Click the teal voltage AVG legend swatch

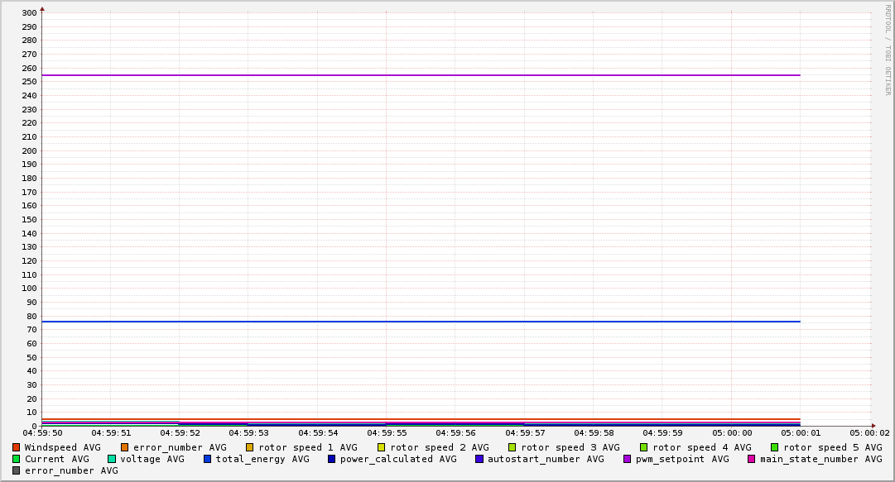coord(112,459)
